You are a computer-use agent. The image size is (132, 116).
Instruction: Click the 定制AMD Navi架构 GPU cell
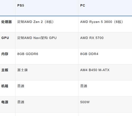pyautogui.click(x=37, y=38)
